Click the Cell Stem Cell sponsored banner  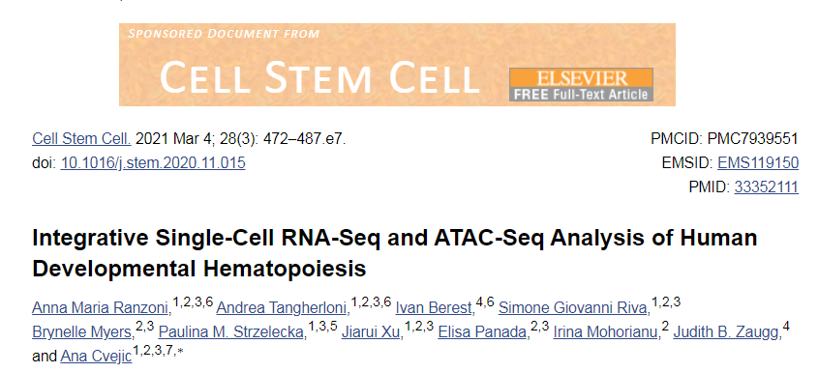(397, 65)
